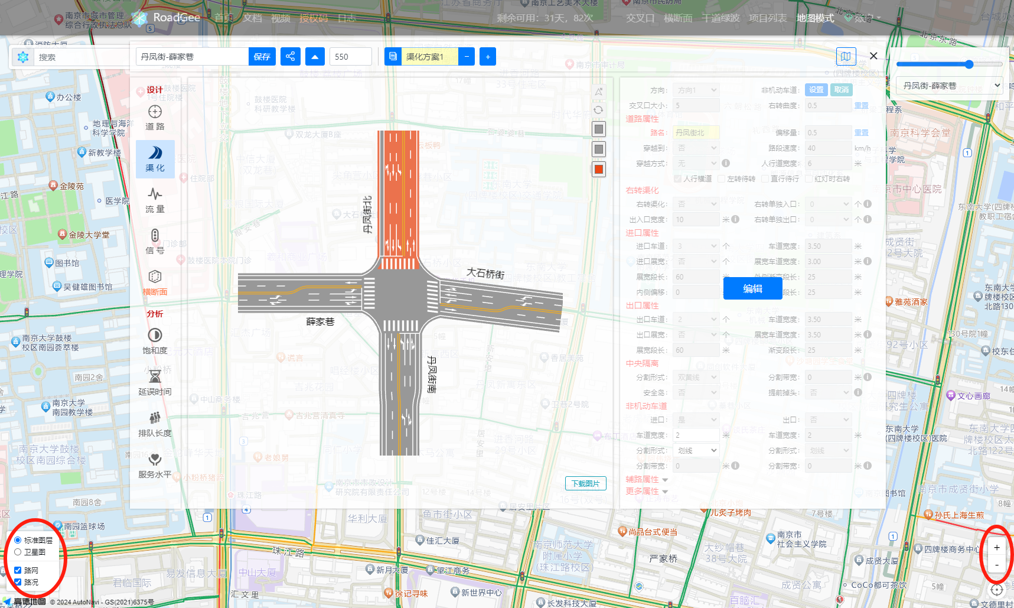Open the 排队长度 queue length analysis

tap(155, 424)
